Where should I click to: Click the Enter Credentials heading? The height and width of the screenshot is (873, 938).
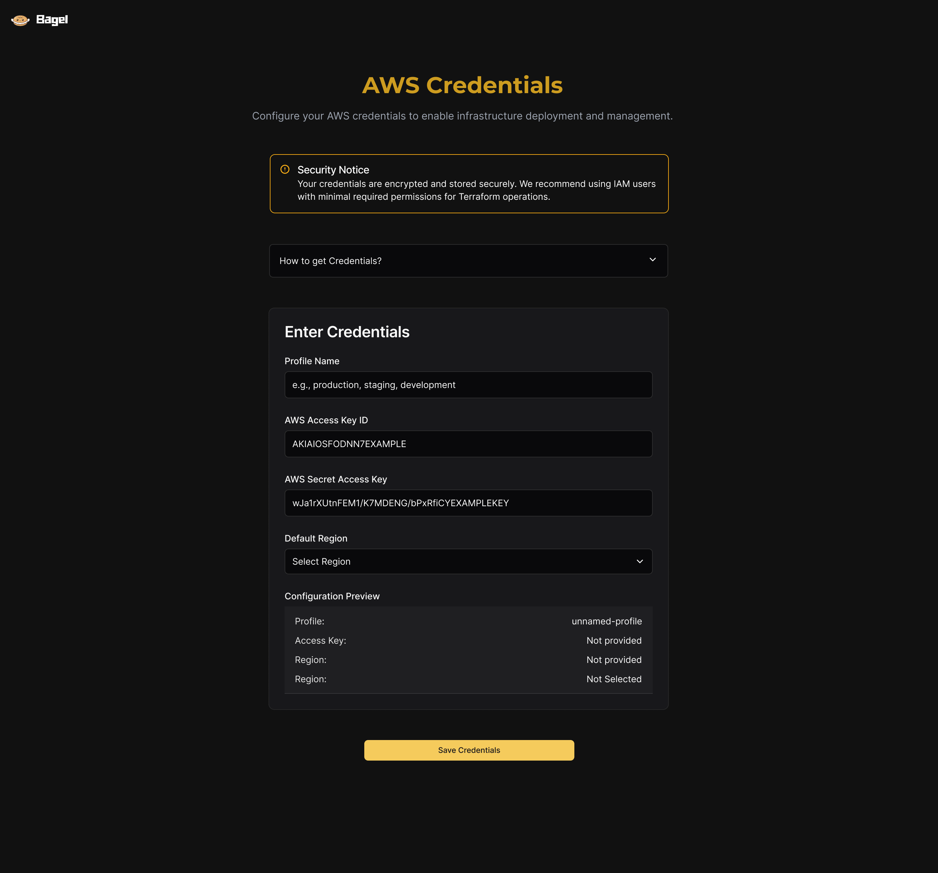347,332
